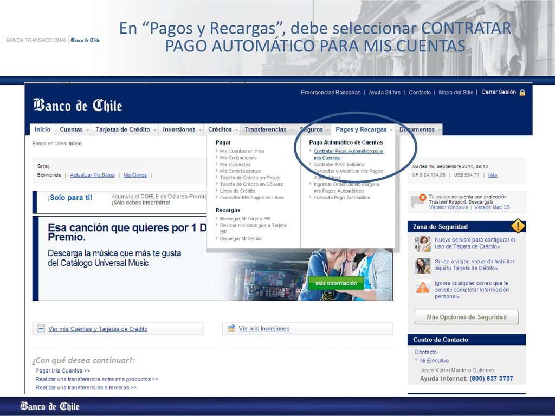The height and width of the screenshot is (416, 555).
Task: Expand the Tarjetas de Crédito dropdown arrow
Action: (x=155, y=130)
